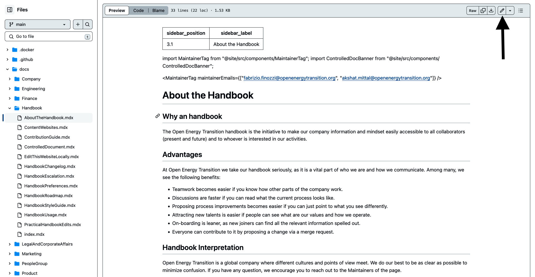Click the Raw button
Image resolution: width=535 pixels, height=277 pixels.
[473, 11]
